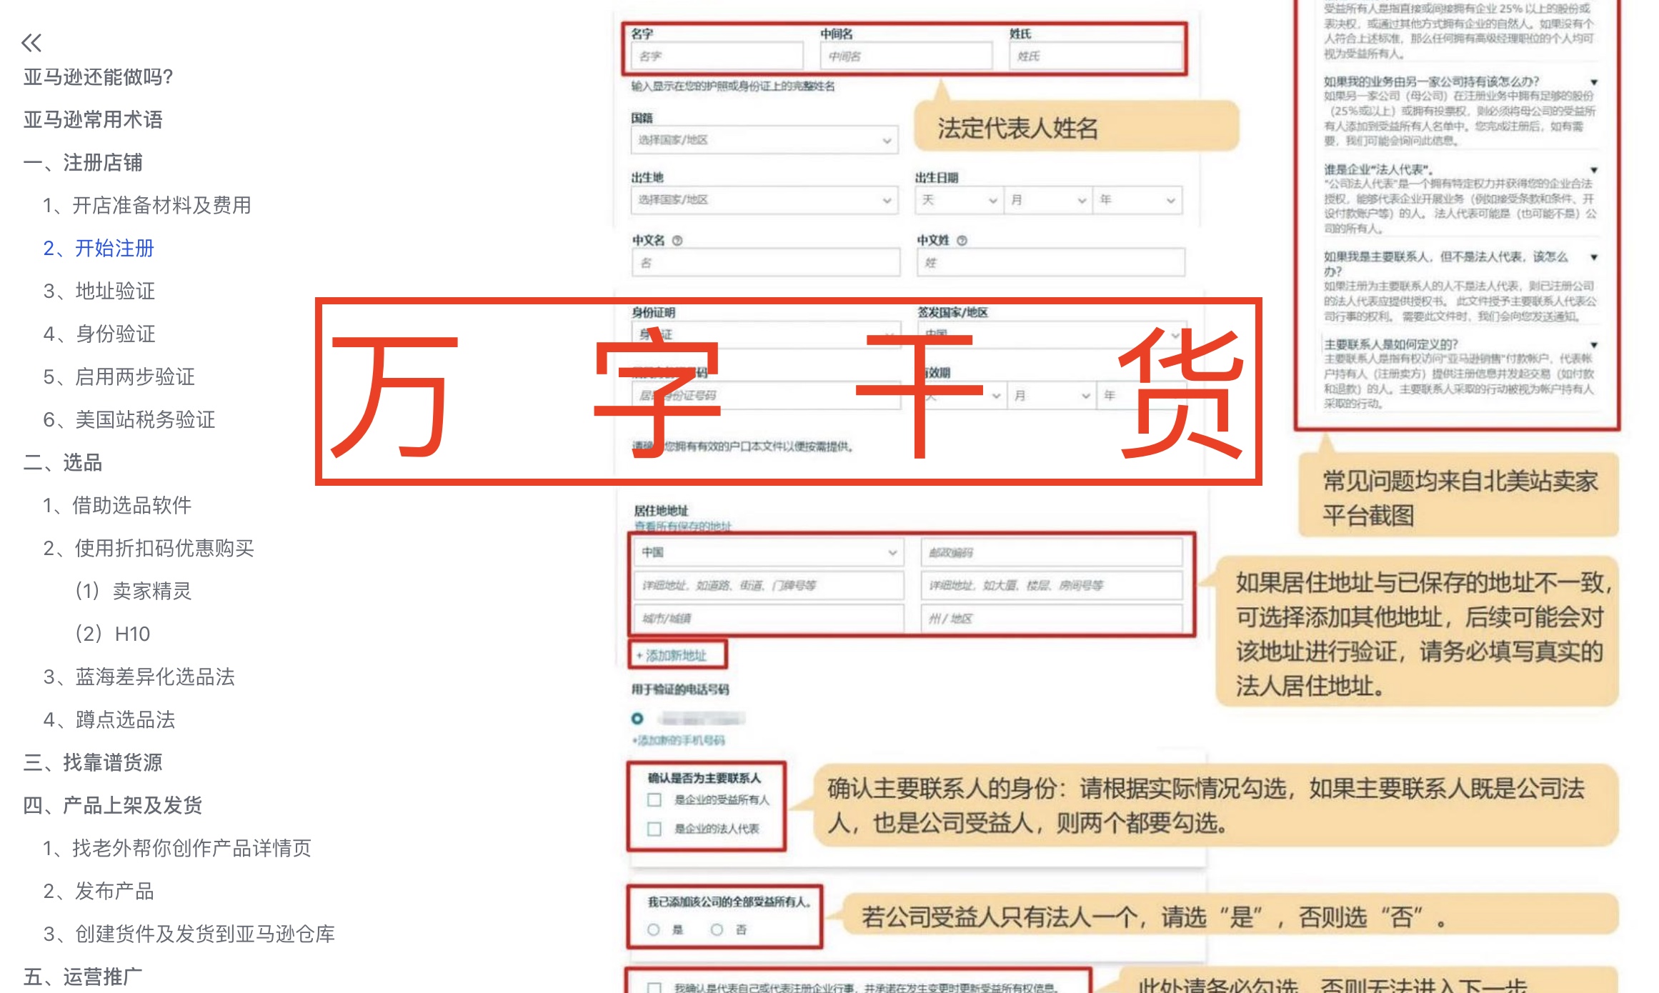Open the 中国 residence country dropdown
The image size is (1659, 993).
[768, 552]
